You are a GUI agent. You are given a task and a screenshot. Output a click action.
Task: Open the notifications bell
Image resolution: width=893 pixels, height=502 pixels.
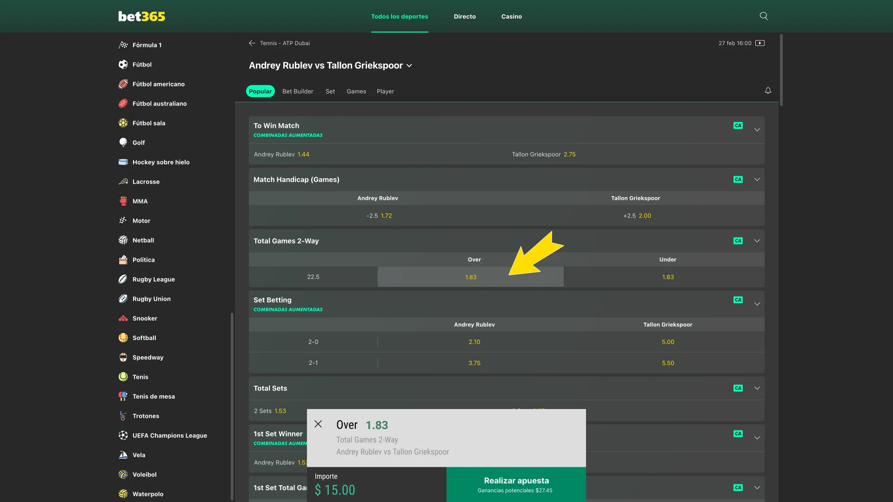[x=767, y=90]
